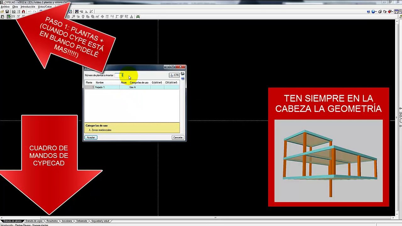Select the Forjado 1 name cell

click(107, 87)
